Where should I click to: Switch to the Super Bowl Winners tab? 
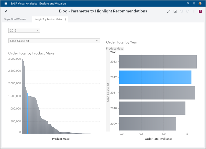(x=15, y=19)
